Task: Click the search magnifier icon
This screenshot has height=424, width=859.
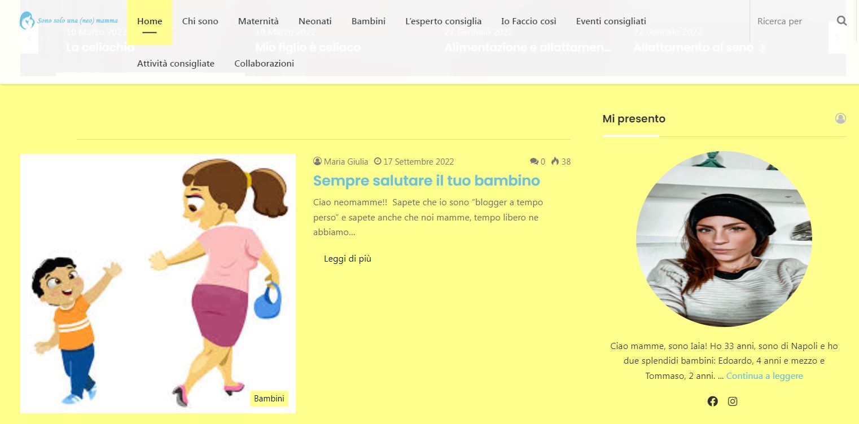Action: point(842,21)
